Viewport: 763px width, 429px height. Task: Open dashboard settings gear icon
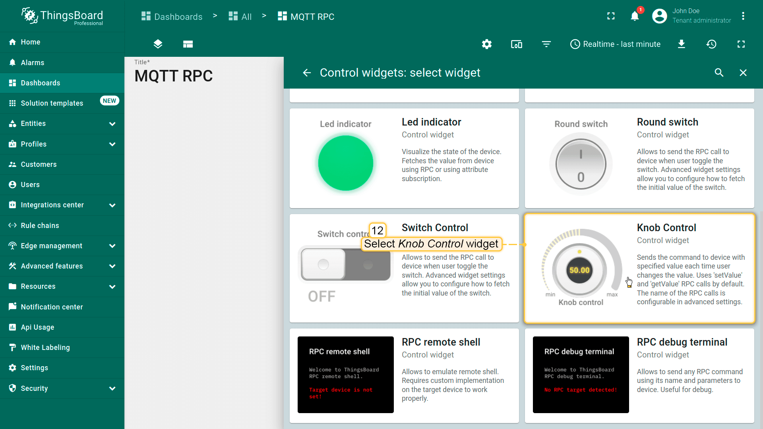[x=487, y=44]
